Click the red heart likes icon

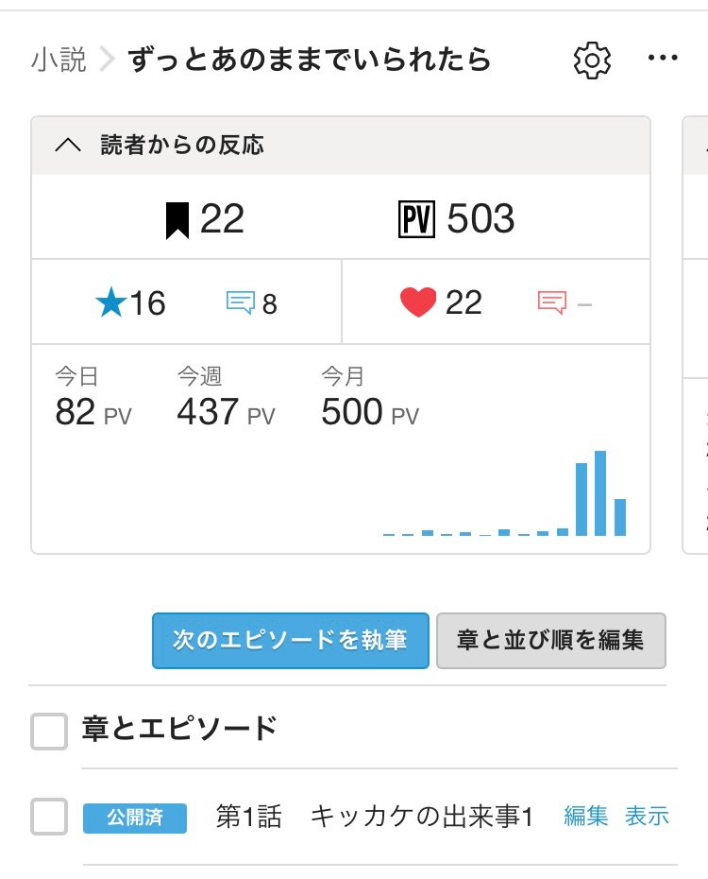[418, 302]
